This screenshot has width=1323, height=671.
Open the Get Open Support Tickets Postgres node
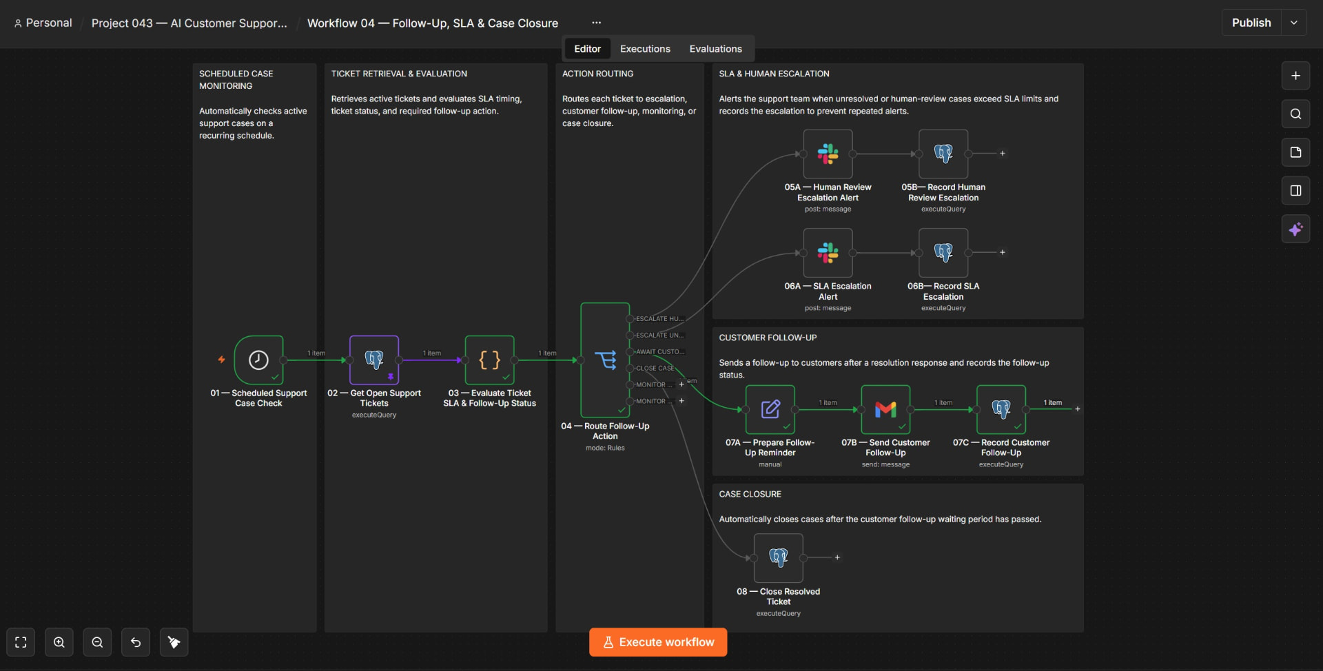click(374, 360)
